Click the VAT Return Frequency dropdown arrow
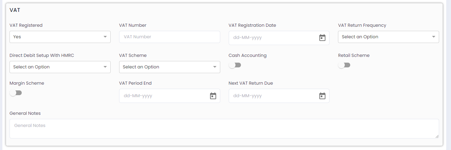This screenshot has width=451, height=150. pos(434,37)
